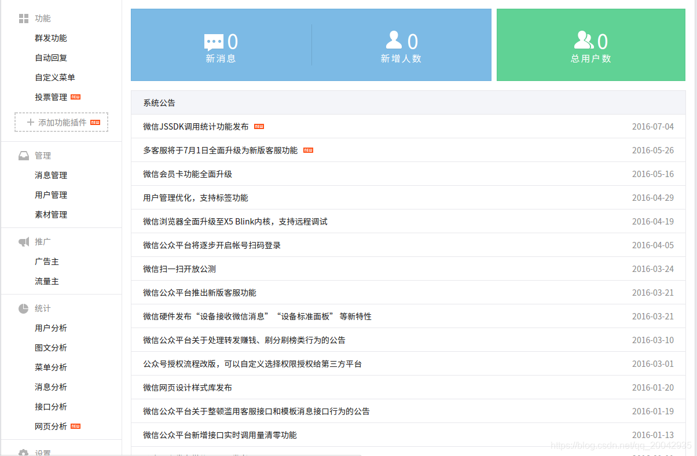Open 用户管理优化，支持标签功能 announcement
697x456 pixels.
point(196,198)
